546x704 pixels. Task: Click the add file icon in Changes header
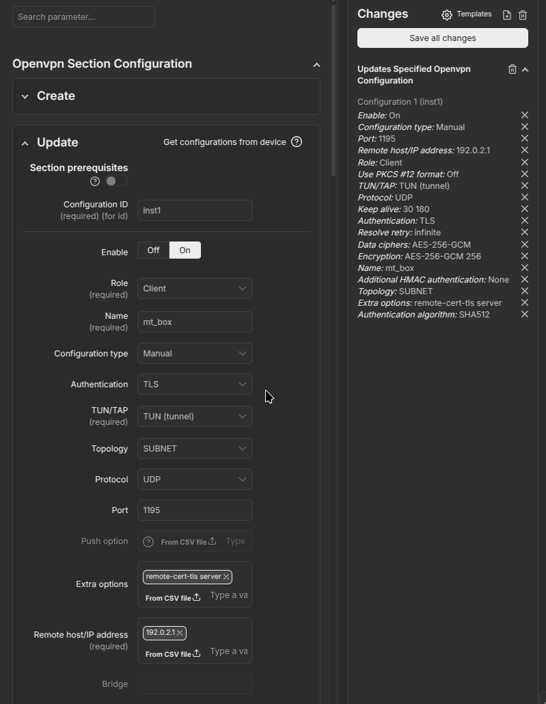click(x=507, y=15)
